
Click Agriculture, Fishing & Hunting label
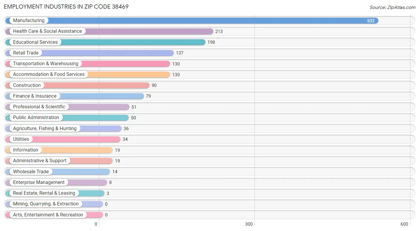click(x=45, y=128)
